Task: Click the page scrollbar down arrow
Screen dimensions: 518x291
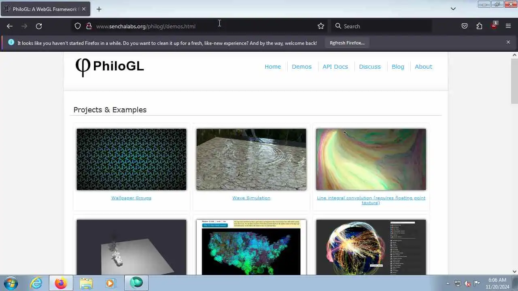Action: point(514,272)
